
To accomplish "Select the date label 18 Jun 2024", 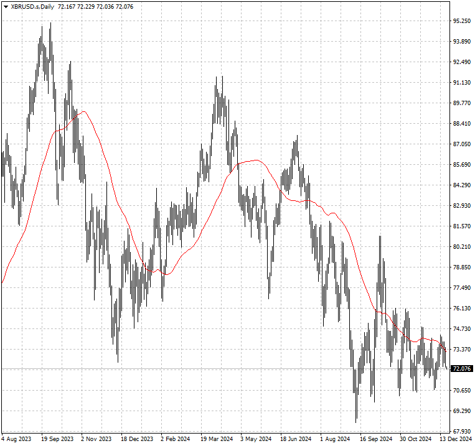I will click(296, 439).
